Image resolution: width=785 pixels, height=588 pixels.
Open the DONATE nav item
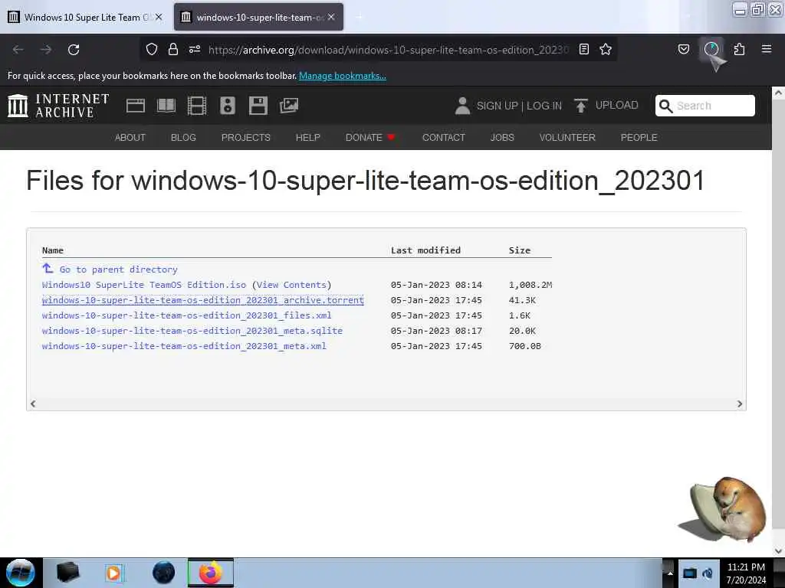[370, 138]
